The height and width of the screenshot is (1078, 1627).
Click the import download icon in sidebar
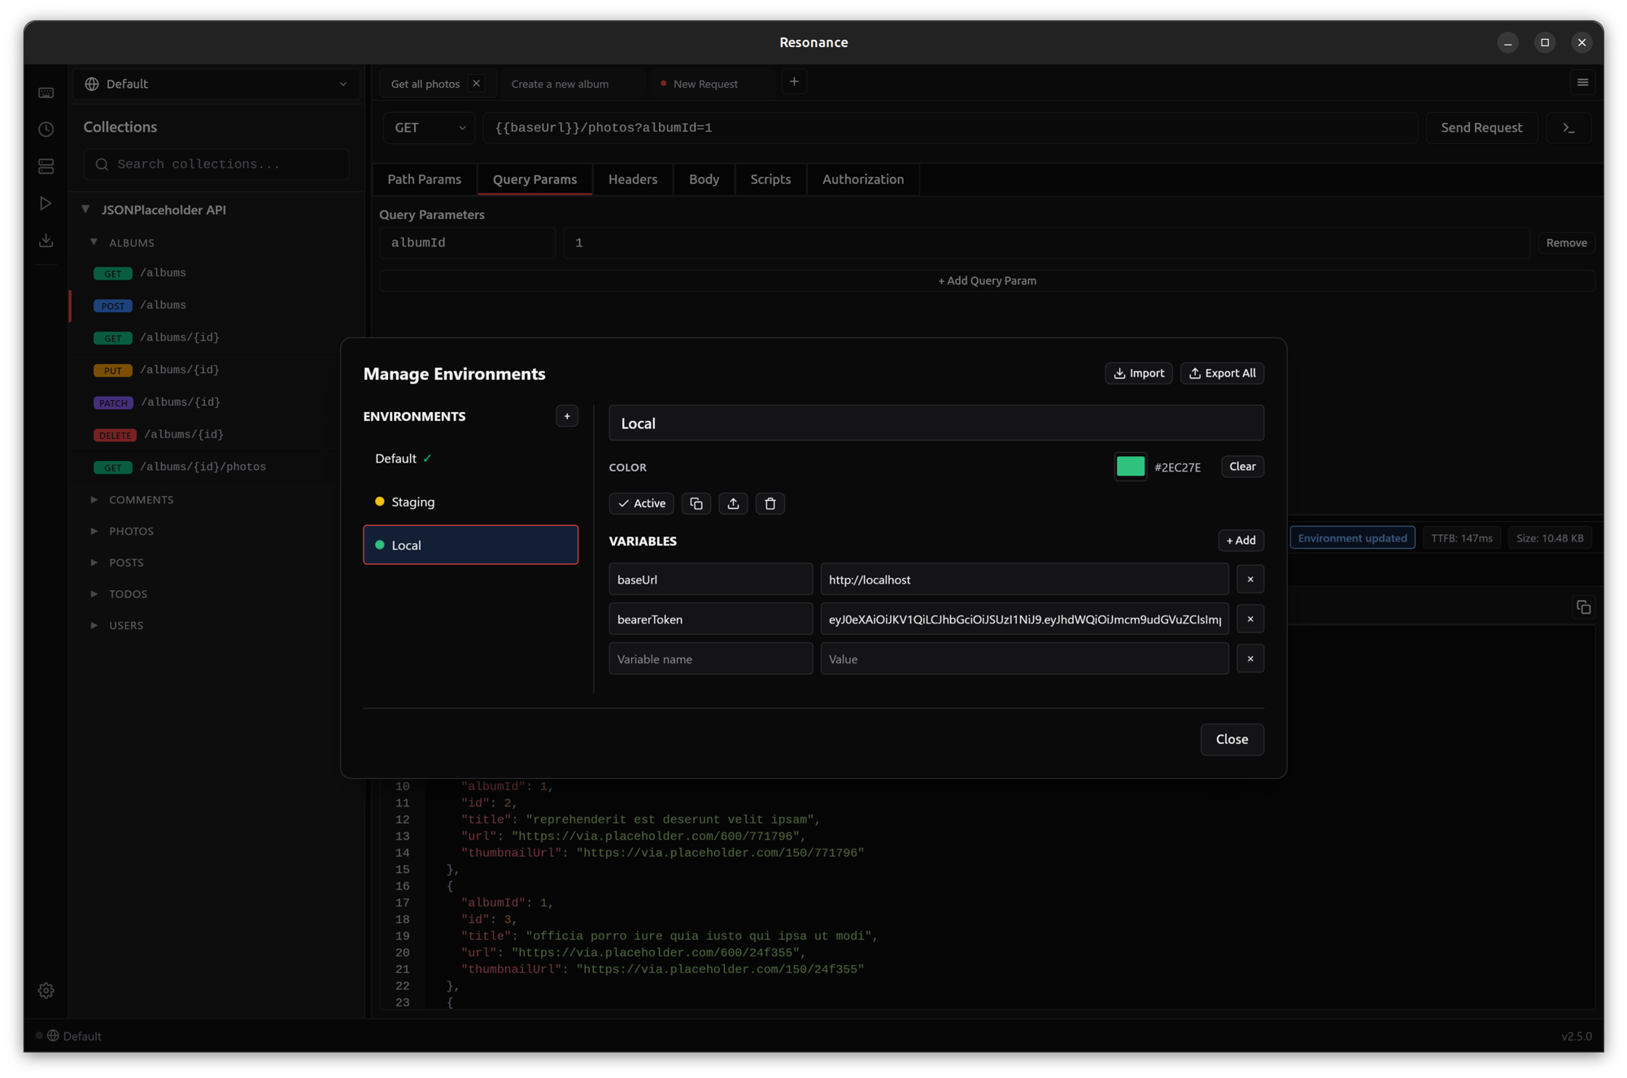[x=46, y=241]
